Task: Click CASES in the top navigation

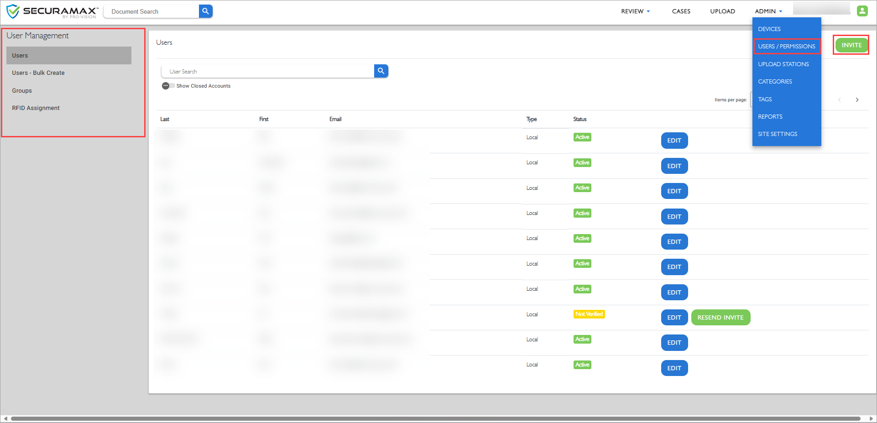Action: [x=681, y=11]
